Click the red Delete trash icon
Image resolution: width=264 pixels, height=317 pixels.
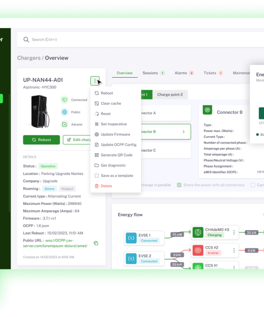click(x=97, y=186)
